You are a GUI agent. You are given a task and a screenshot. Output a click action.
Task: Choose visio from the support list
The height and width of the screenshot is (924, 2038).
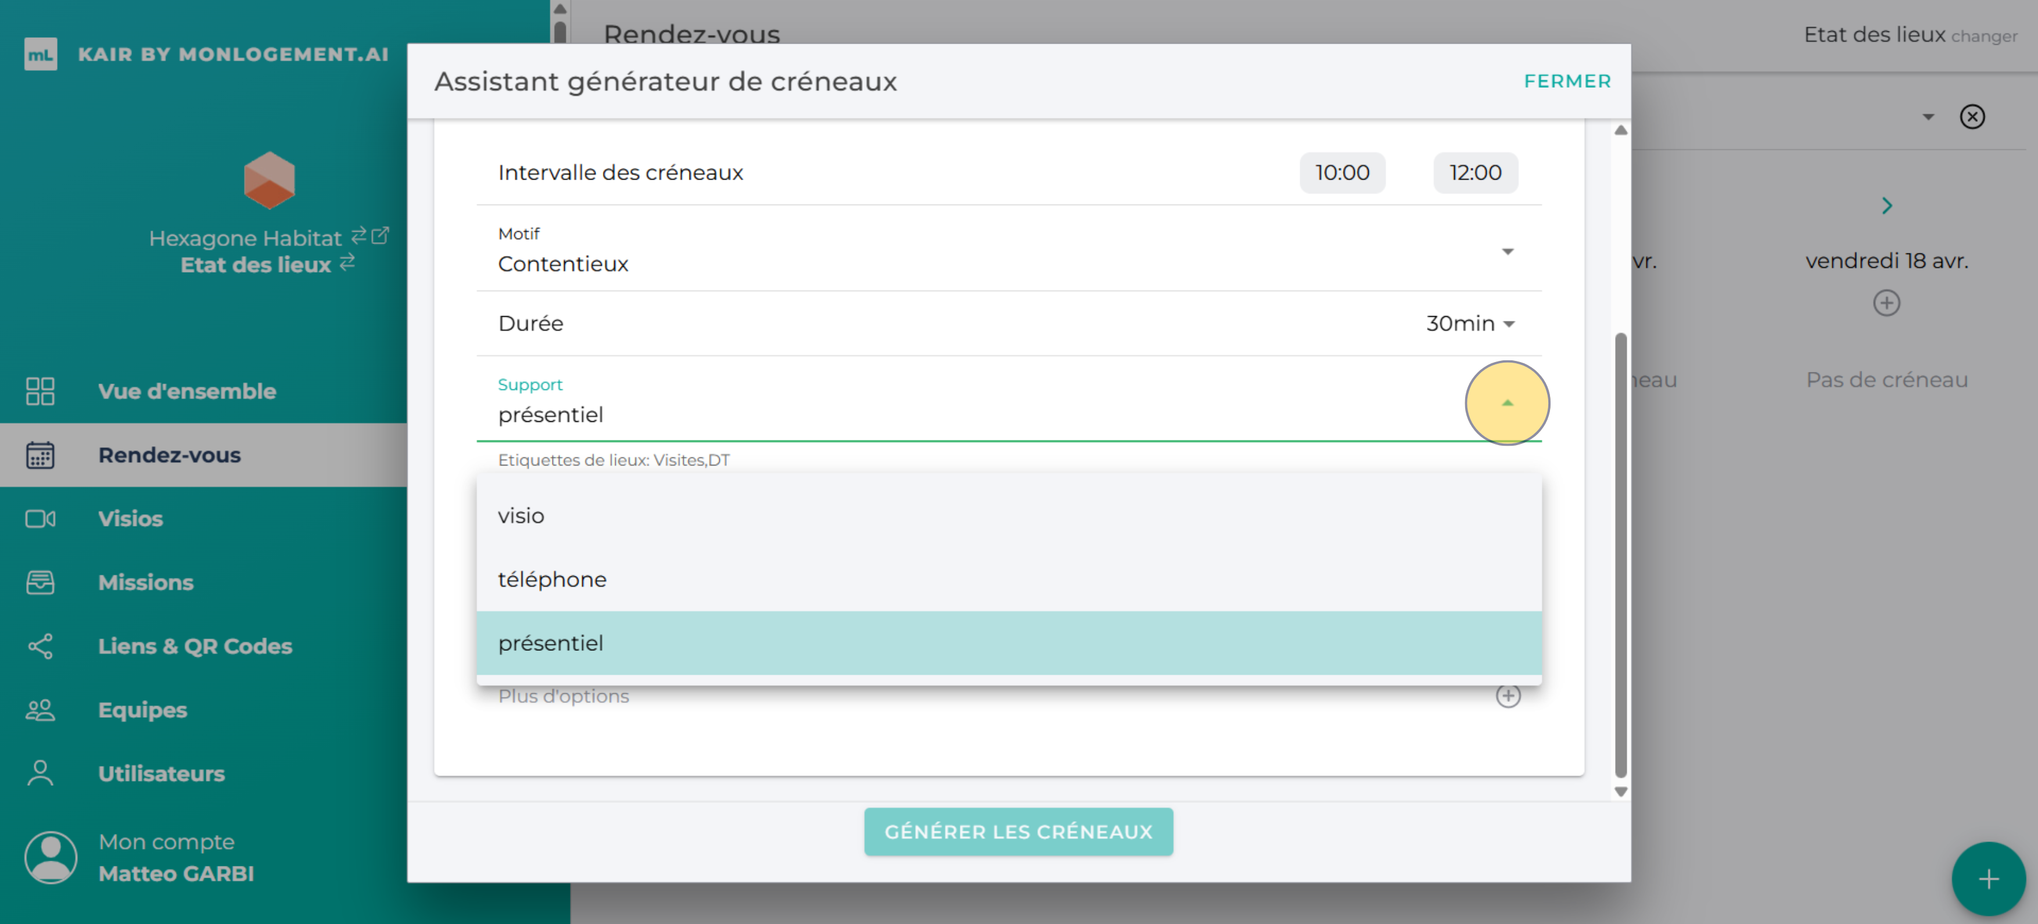coord(521,516)
